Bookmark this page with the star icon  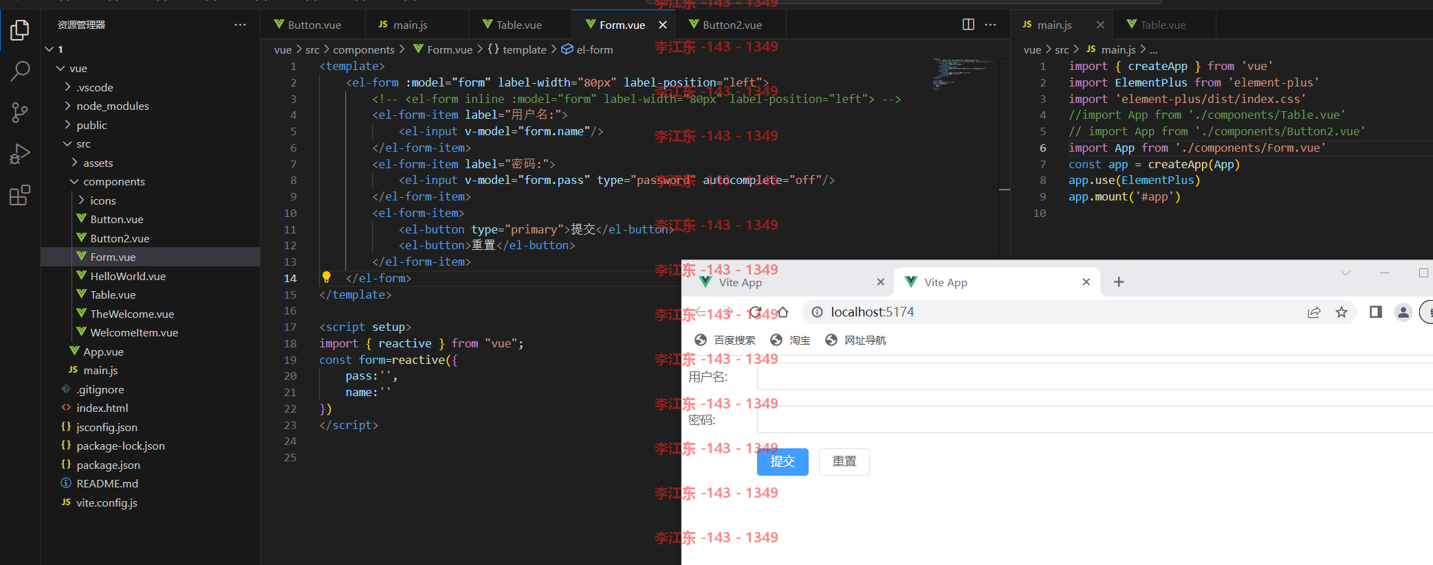click(x=1341, y=312)
